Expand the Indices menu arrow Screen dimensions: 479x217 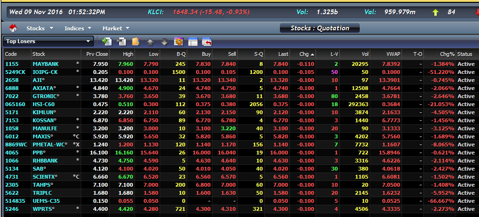(89, 28)
